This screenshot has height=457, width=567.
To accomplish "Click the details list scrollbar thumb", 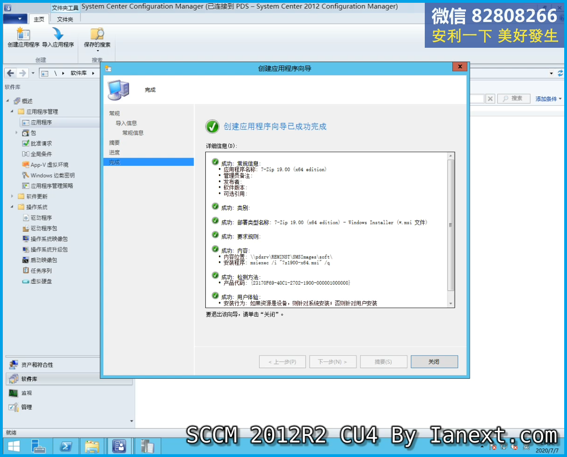I will (451, 225).
